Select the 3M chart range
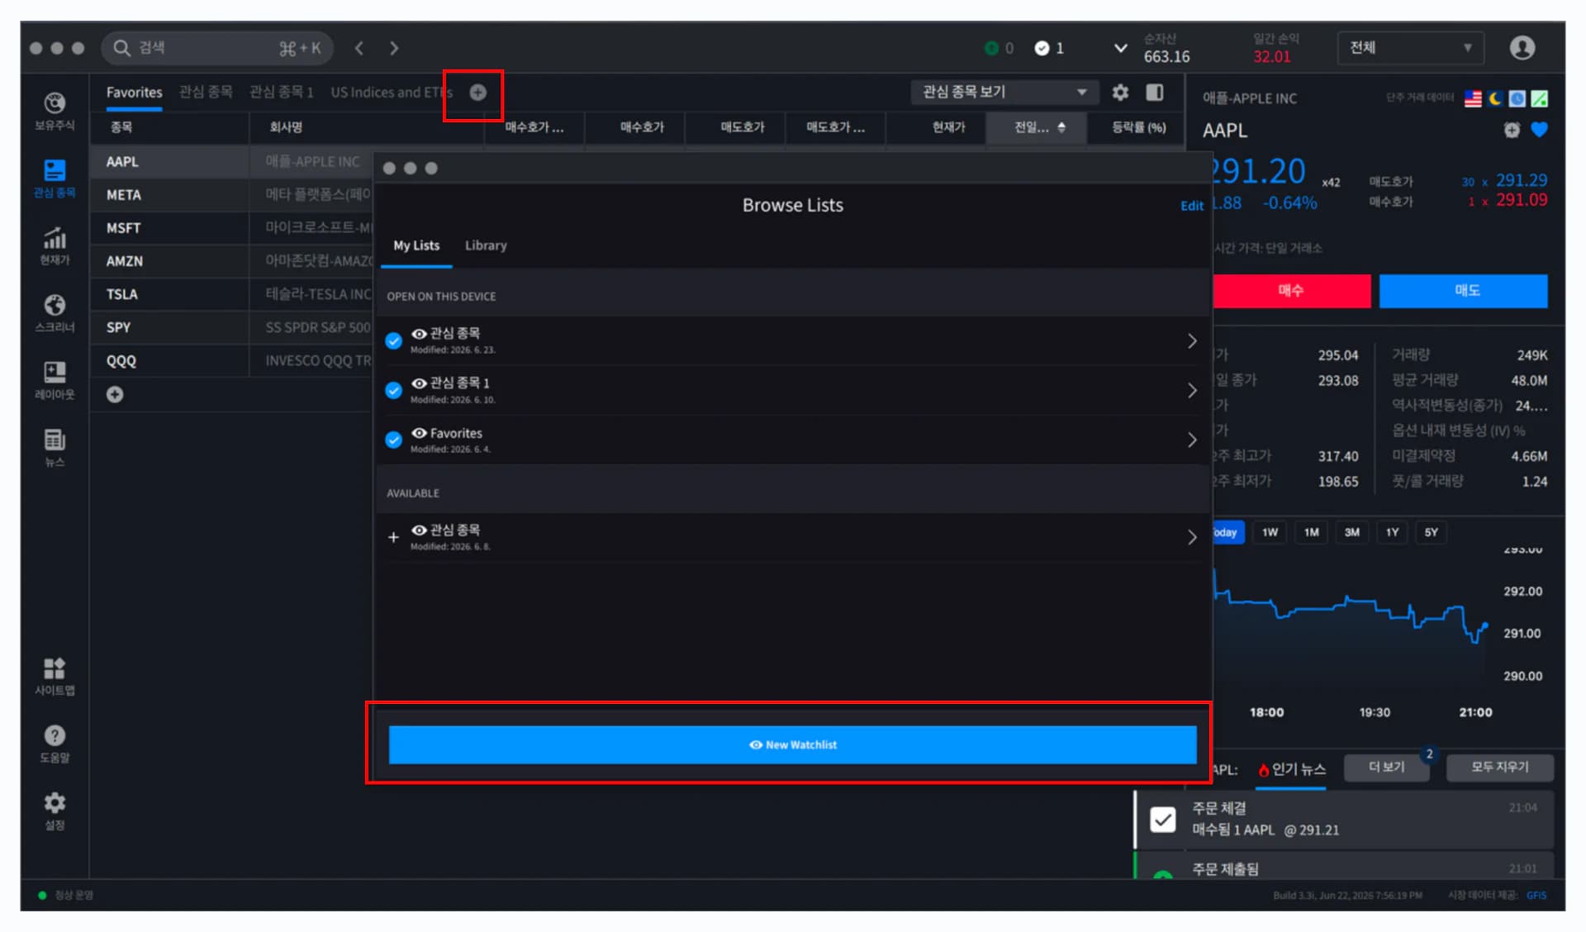Image resolution: width=1586 pixels, height=932 pixels. (1351, 532)
